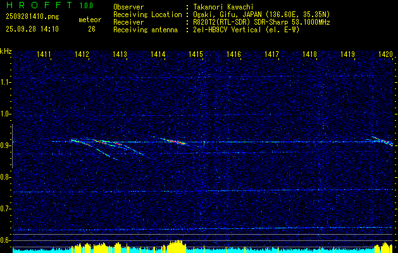Click the 'meteor' label
398x253 pixels.
(x=90, y=20)
